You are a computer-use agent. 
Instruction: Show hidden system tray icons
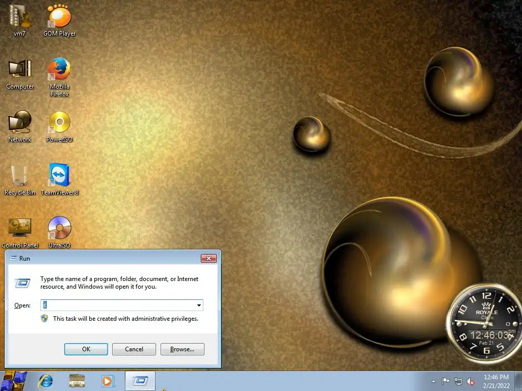433,381
